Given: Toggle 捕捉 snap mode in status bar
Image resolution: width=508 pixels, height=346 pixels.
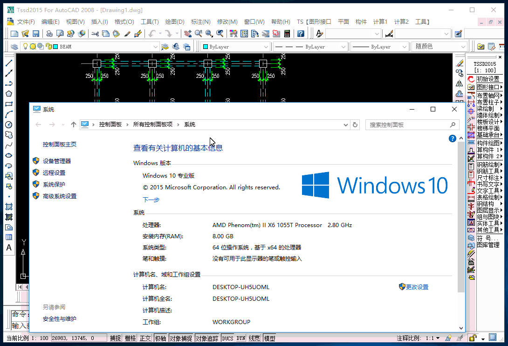Looking at the screenshot, I should [x=115, y=338].
